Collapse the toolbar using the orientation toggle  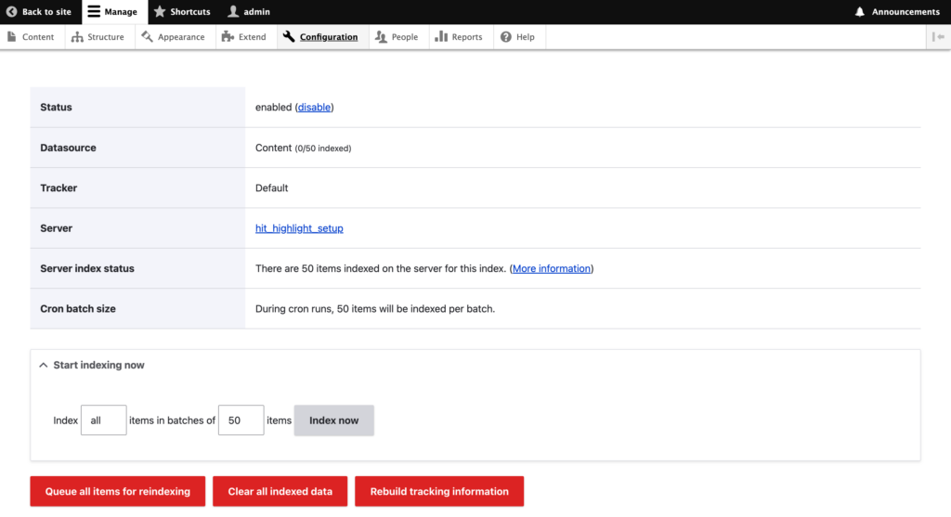point(938,37)
